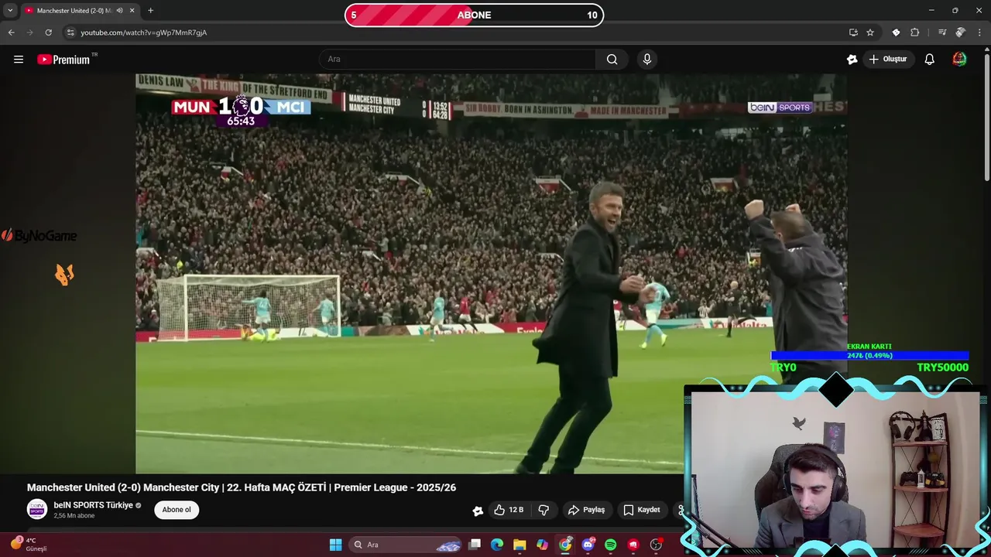The width and height of the screenshot is (991, 557).
Task: Open the Riot client taskbar icon
Action: coord(633,545)
